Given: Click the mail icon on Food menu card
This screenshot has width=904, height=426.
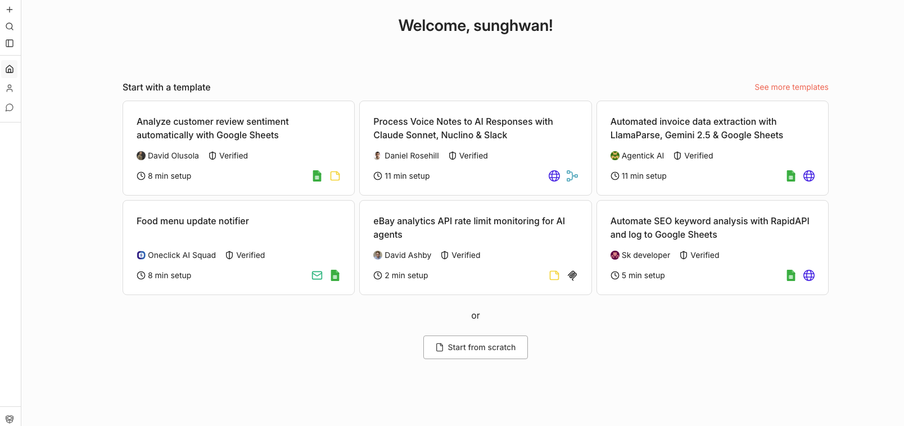Looking at the screenshot, I should pyautogui.click(x=317, y=275).
